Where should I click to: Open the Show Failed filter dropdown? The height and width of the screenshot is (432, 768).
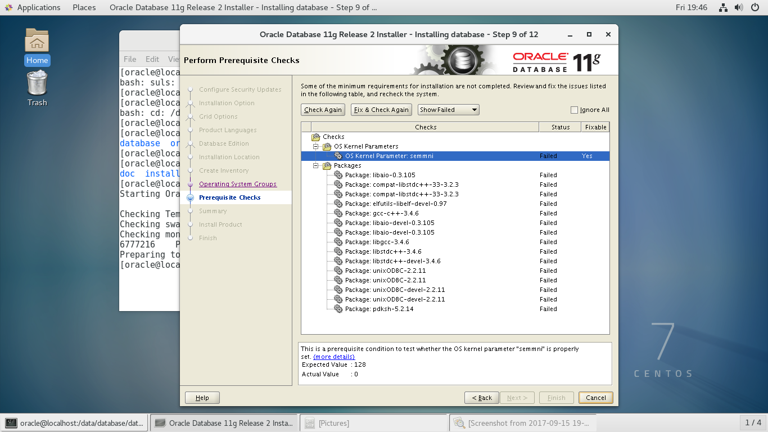point(449,110)
